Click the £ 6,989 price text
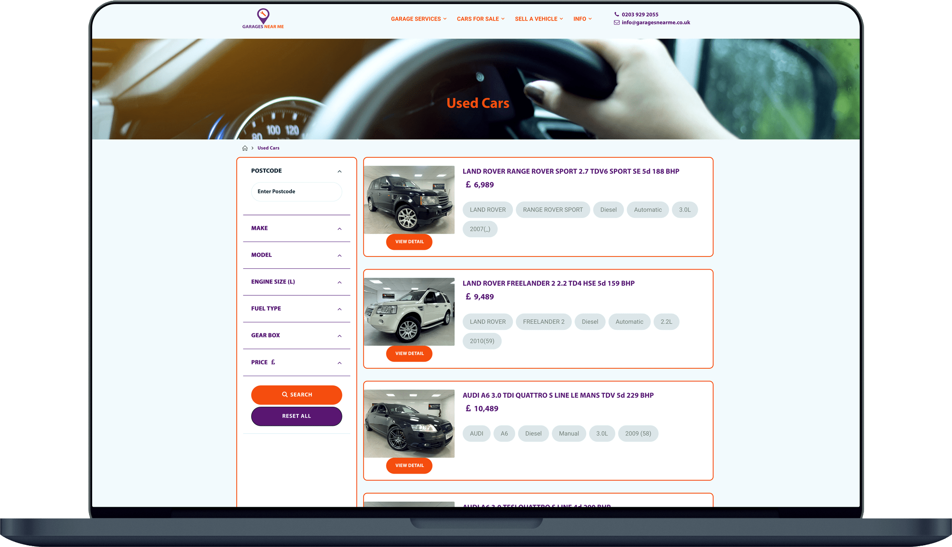 (x=479, y=185)
